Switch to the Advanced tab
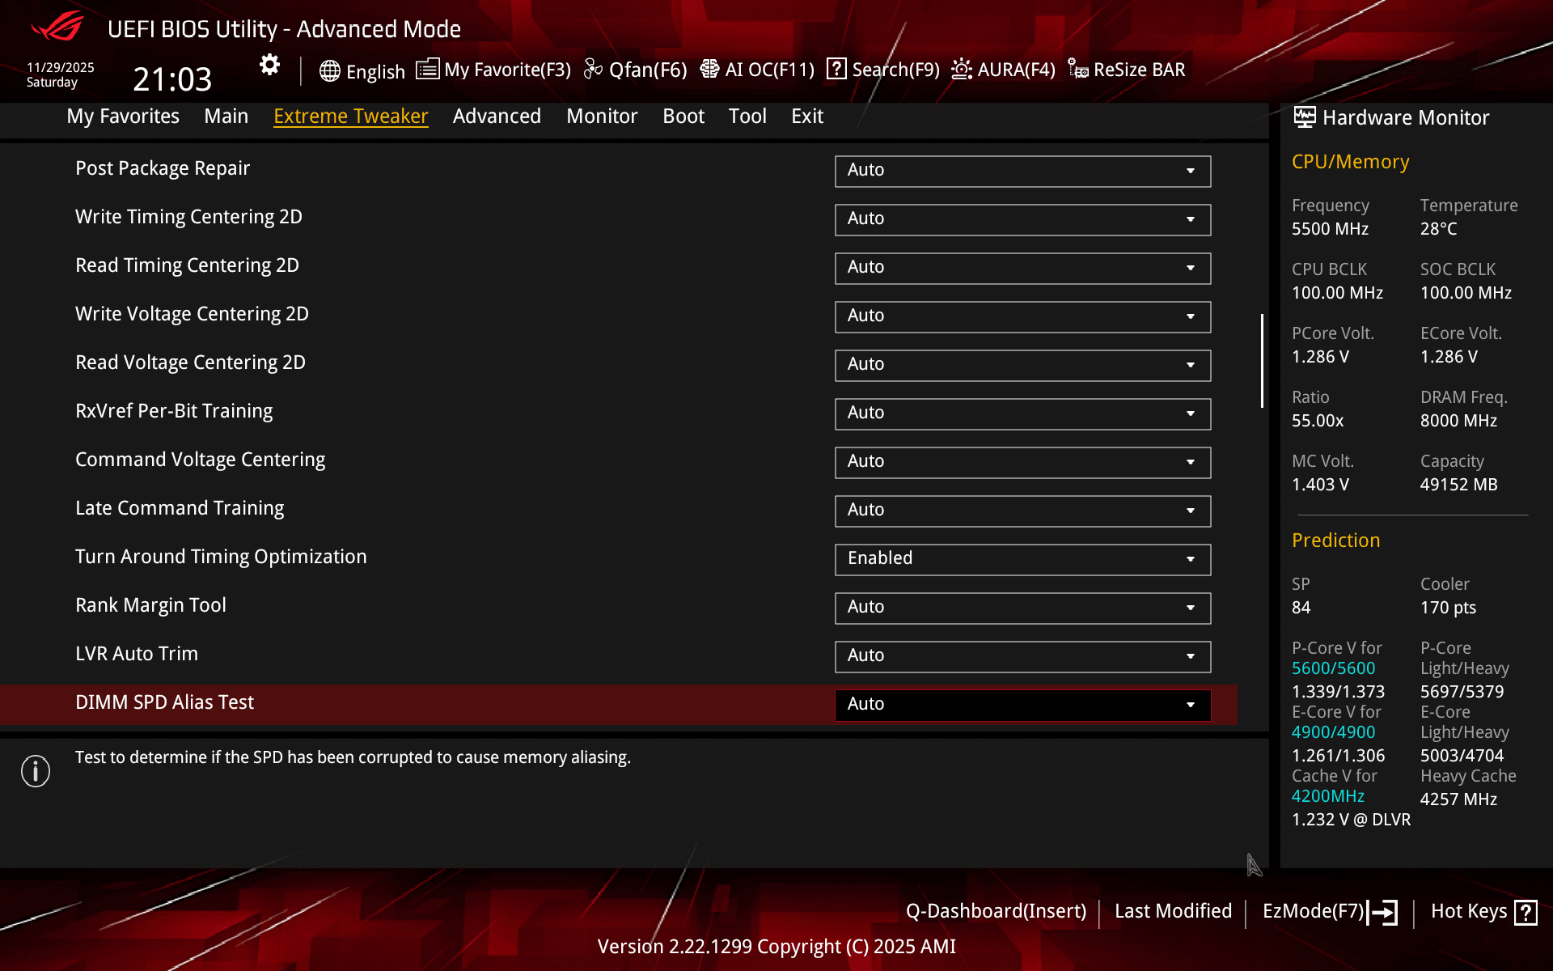Screen dimensions: 1553x971 497,117
